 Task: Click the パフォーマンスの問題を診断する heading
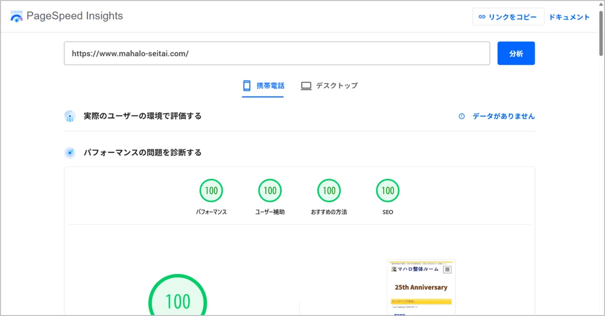point(143,152)
